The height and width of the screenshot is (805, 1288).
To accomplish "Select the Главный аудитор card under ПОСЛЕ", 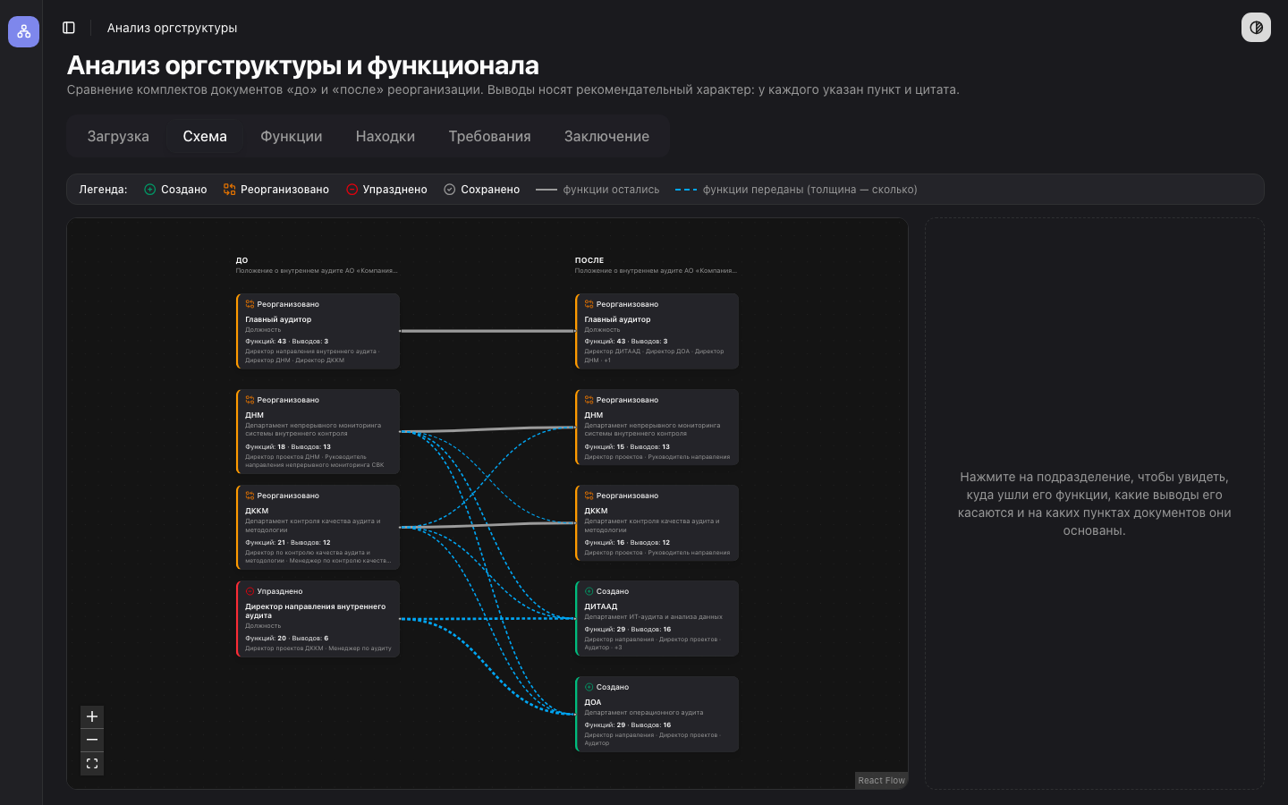I will [657, 331].
